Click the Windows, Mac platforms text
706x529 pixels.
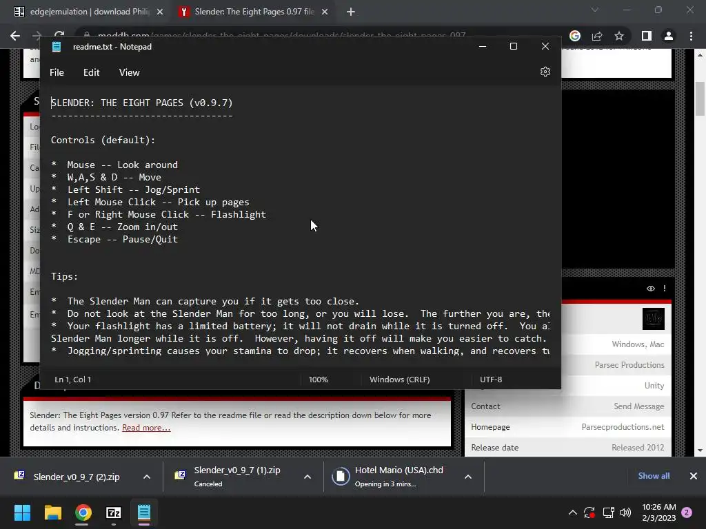(638, 344)
